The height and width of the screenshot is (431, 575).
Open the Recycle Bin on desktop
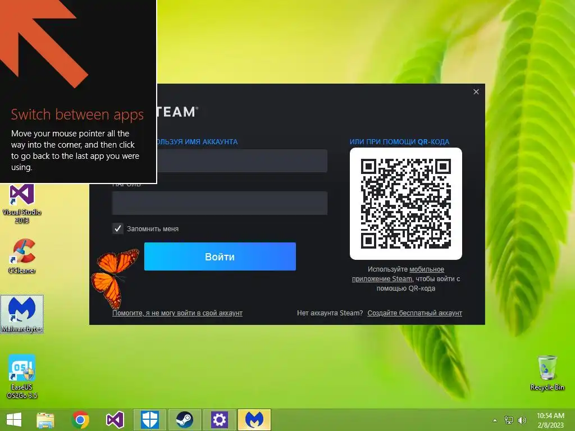(x=547, y=373)
